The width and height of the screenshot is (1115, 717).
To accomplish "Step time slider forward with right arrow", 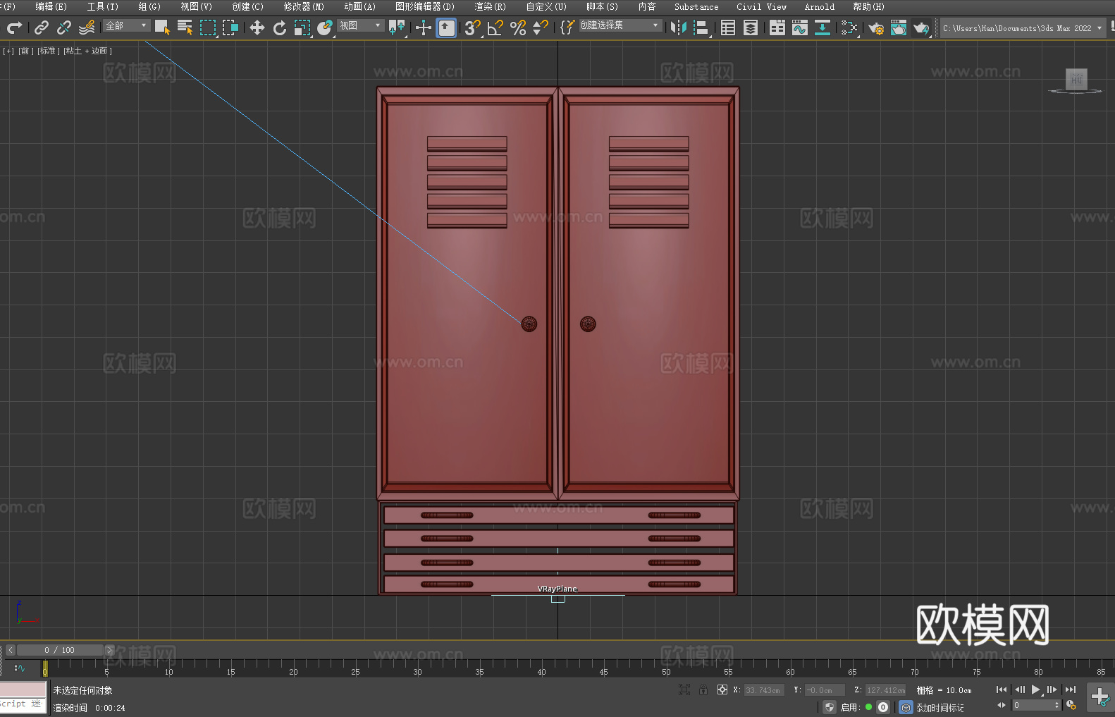I will [x=109, y=650].
